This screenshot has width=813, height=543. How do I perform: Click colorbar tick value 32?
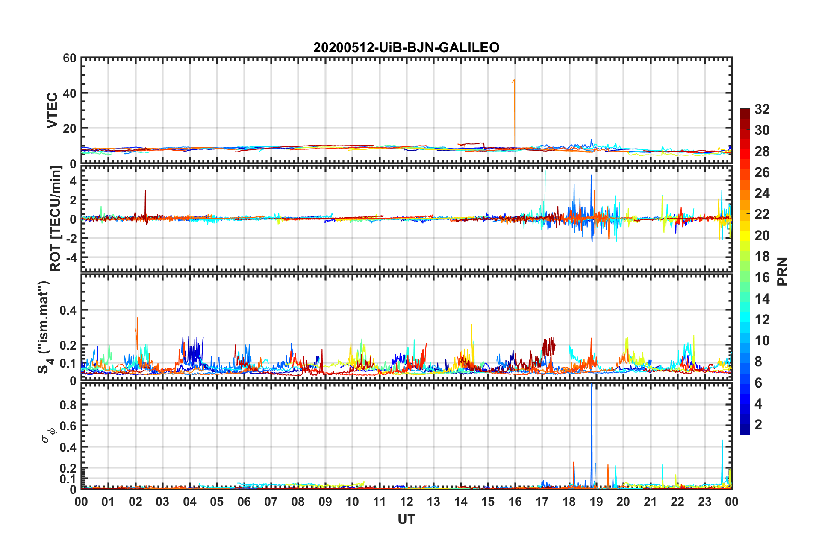click(x=762, y=109)
